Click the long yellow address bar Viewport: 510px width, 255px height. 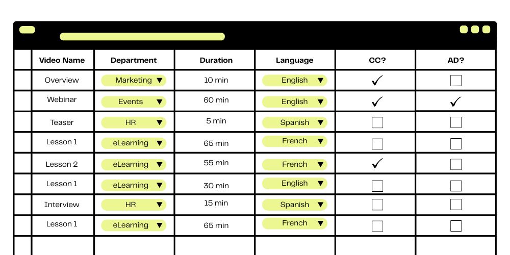(x=142, y=37)
